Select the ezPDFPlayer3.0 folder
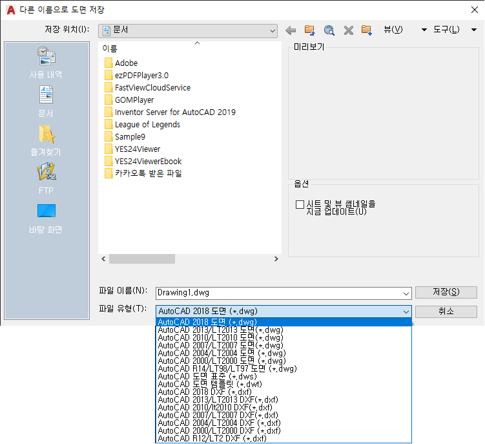 136,75
